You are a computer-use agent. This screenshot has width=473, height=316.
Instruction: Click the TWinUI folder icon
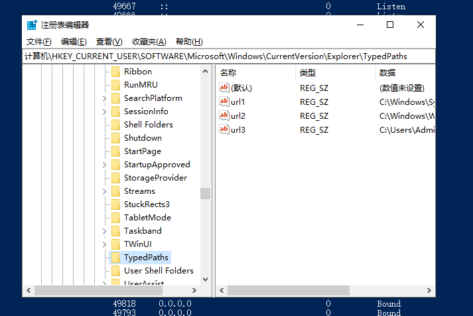(x=116, y=244)
